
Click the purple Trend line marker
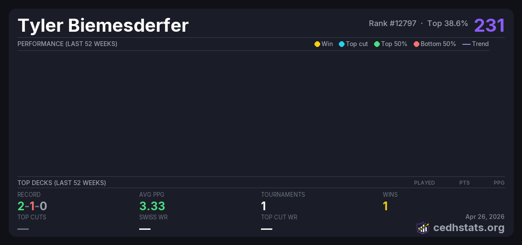[466, 44]
